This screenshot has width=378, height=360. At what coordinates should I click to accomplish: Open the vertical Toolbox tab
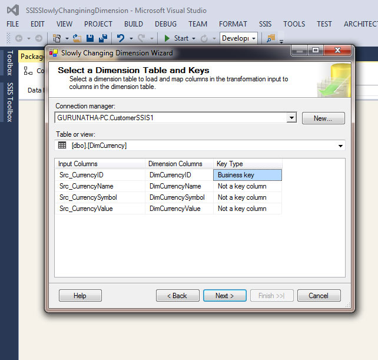click(x=9, y=62)
